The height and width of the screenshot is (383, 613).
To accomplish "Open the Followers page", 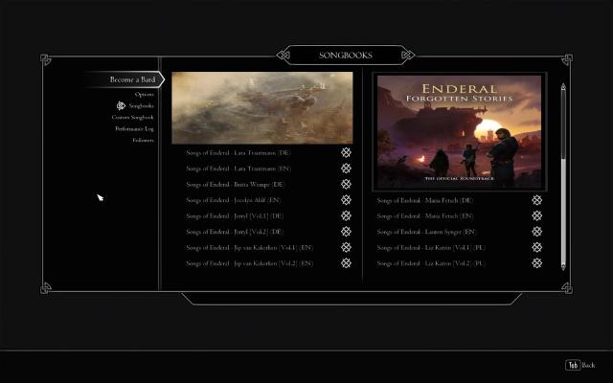I will 143,140.
